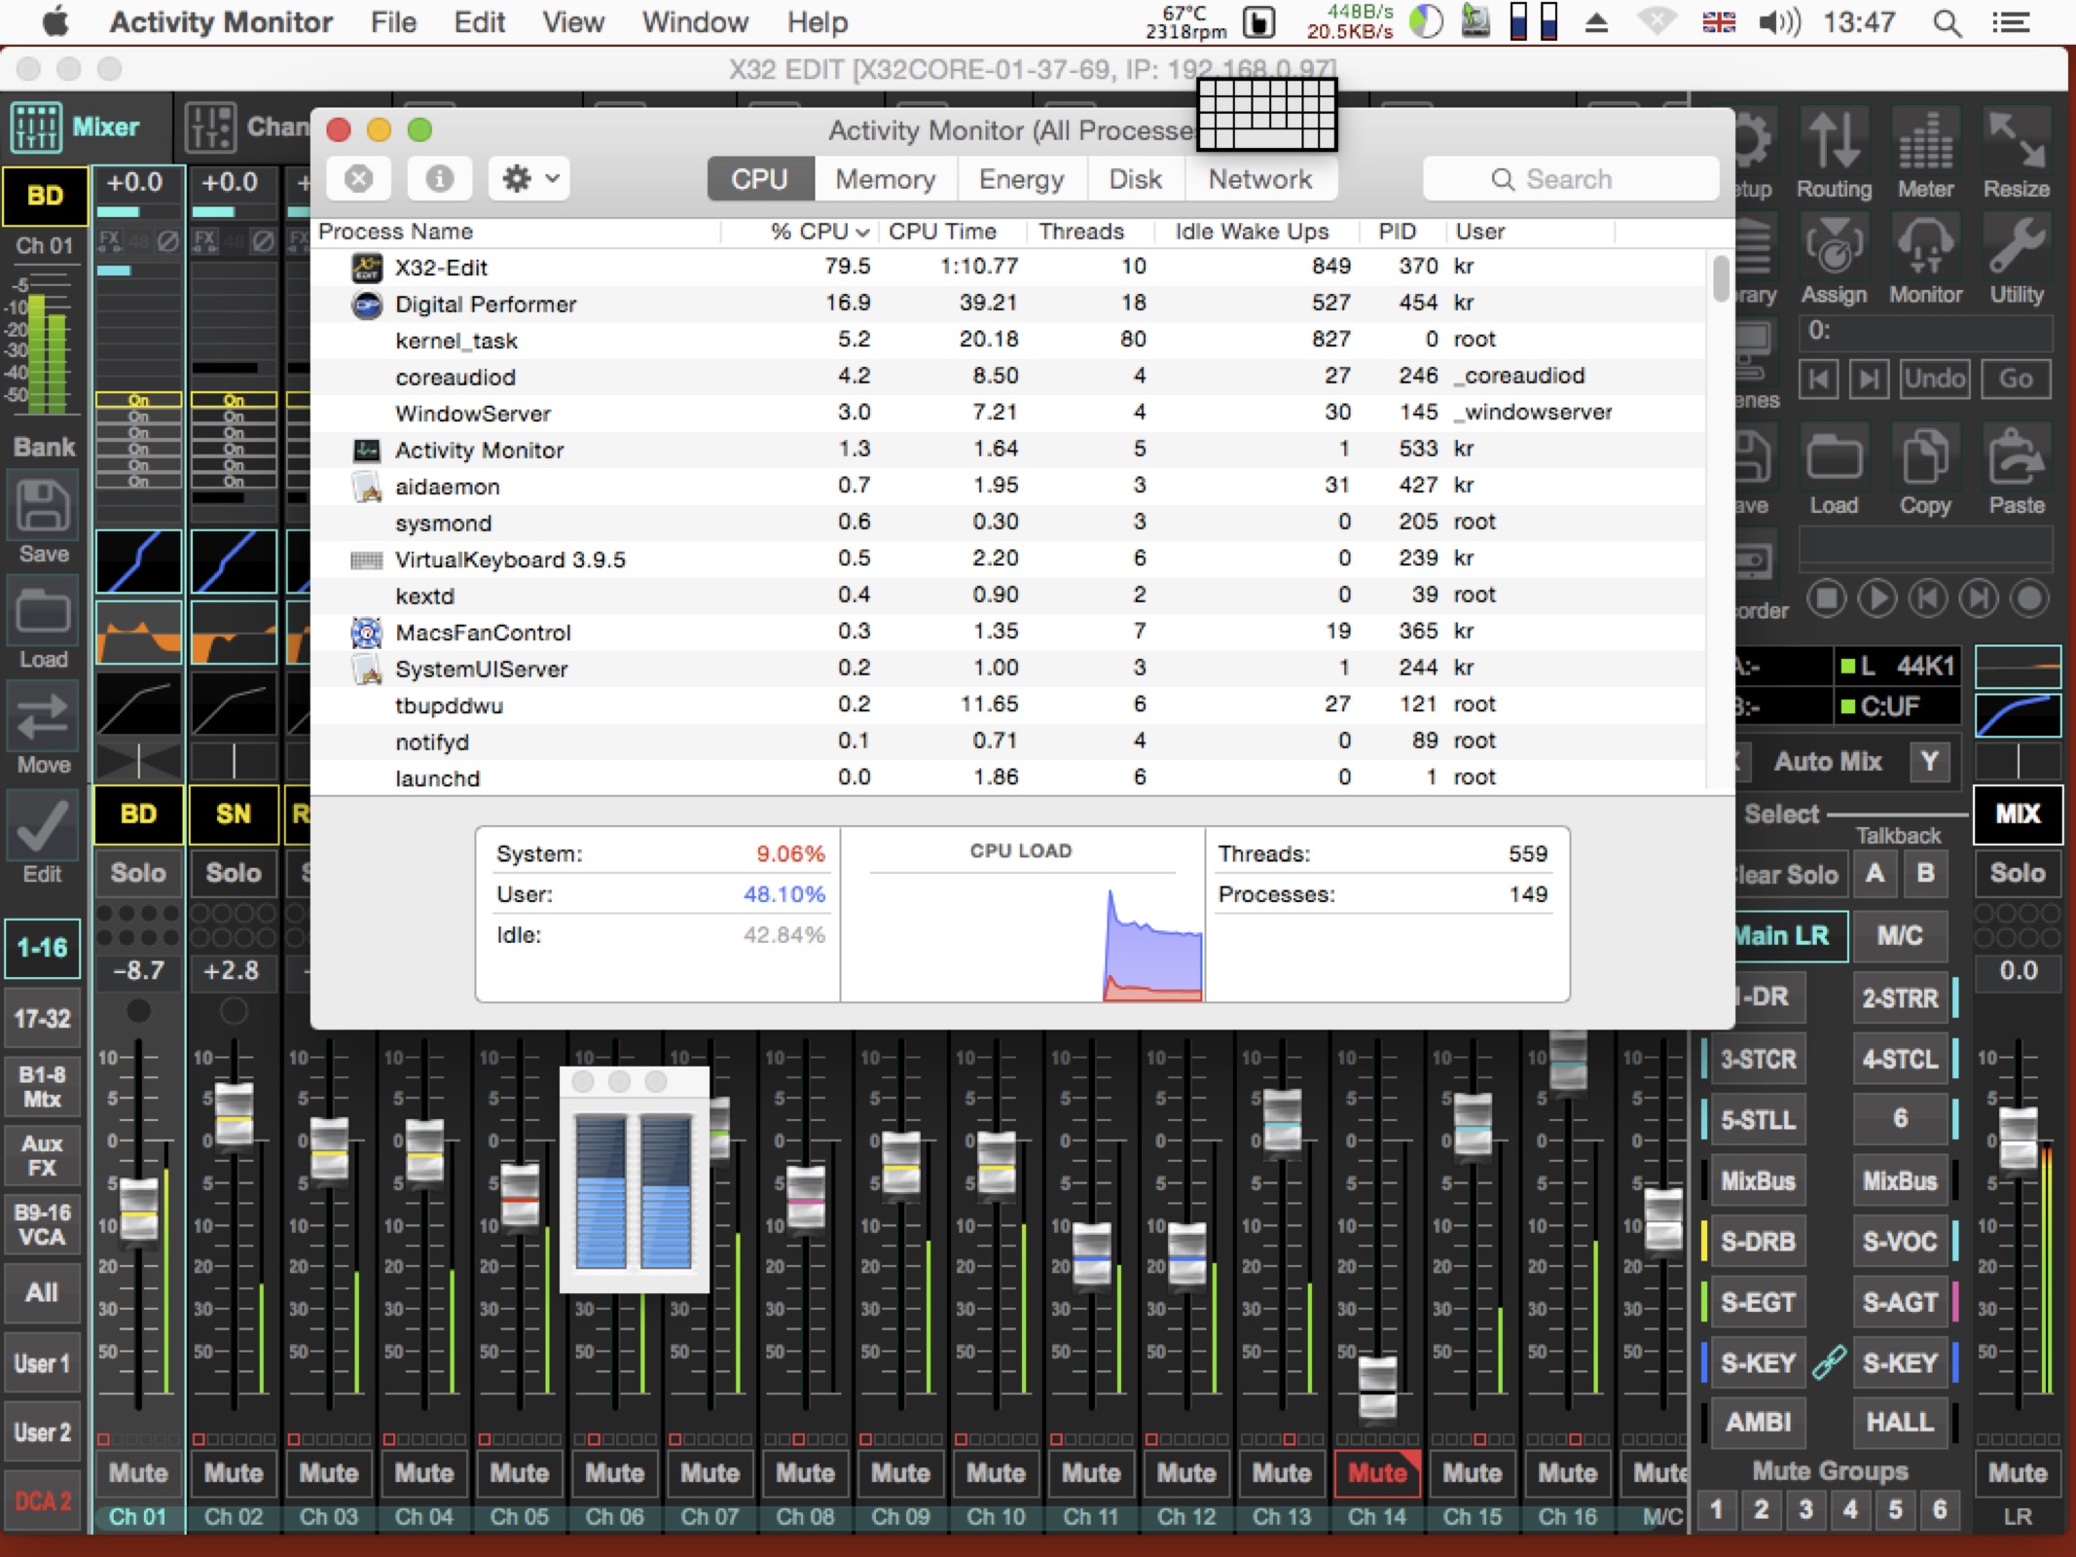Click the process info (i) button
Viewport: 2076px width, 1557px height.
[439, 179]
